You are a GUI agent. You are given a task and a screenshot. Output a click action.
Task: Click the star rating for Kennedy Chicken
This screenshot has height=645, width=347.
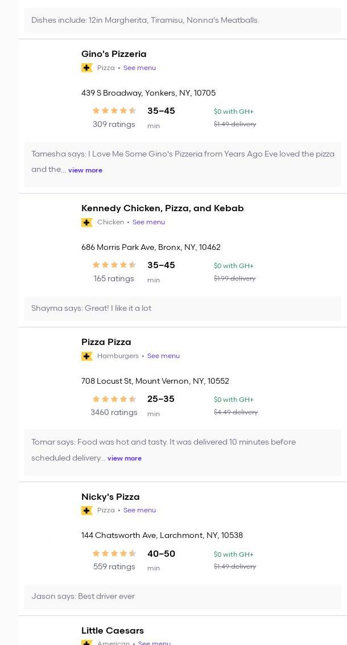(x=114, y=265)
